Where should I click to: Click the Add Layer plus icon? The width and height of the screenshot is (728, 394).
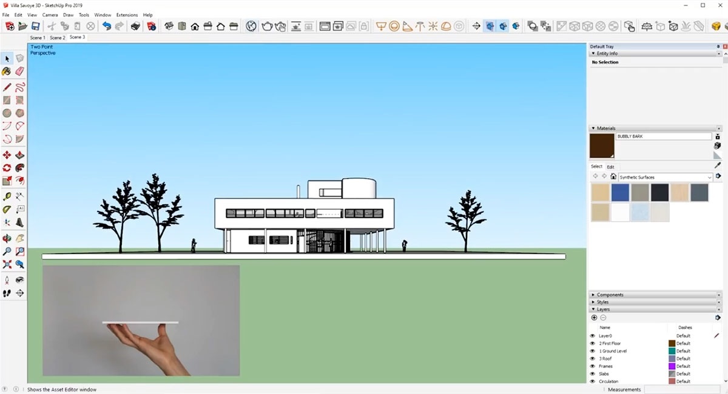click(594, 318)
